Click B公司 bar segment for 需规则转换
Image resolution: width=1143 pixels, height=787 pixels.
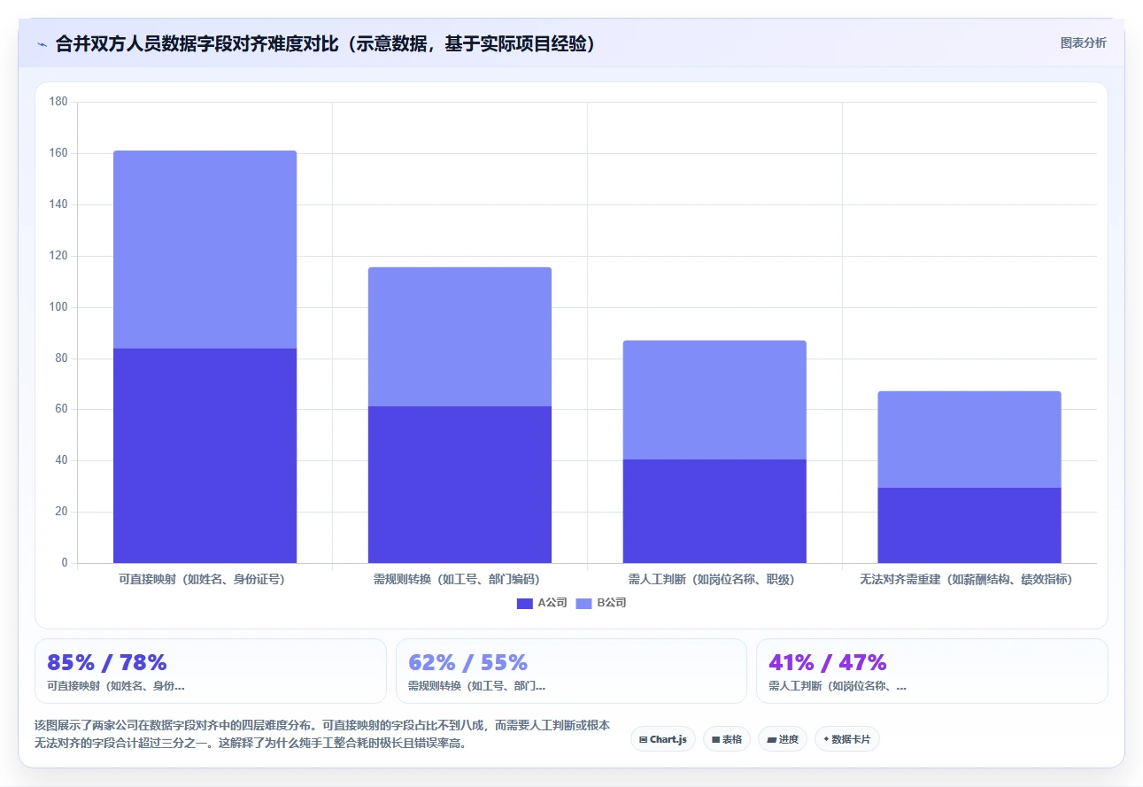(460, 336)
